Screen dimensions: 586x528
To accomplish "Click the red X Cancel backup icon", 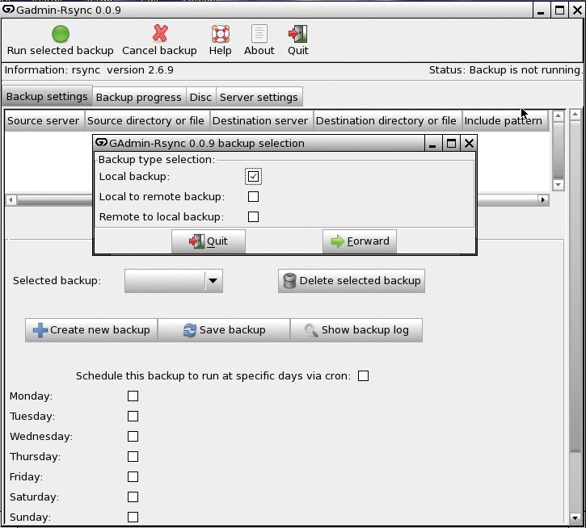I will [160, 34].
